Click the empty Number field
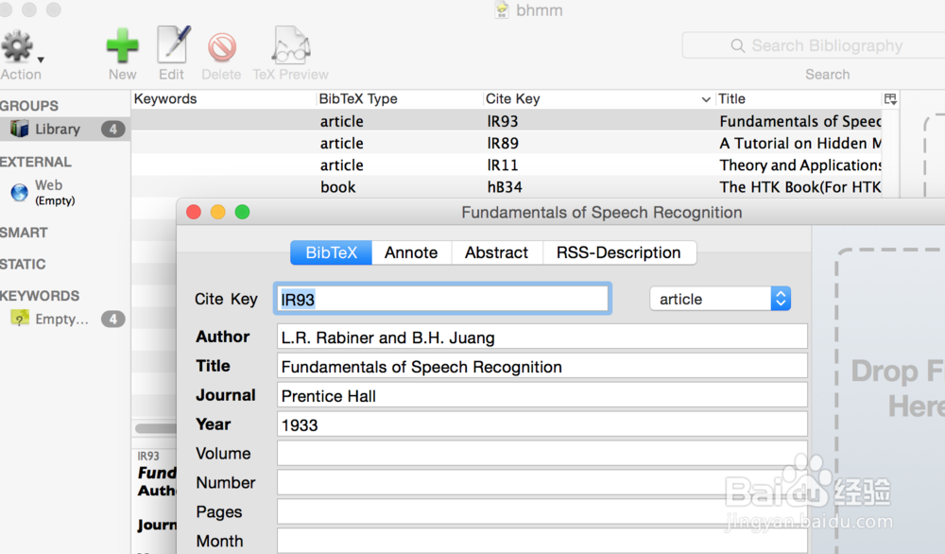Viewport: 945px width, 554px height. click(541, 482)
